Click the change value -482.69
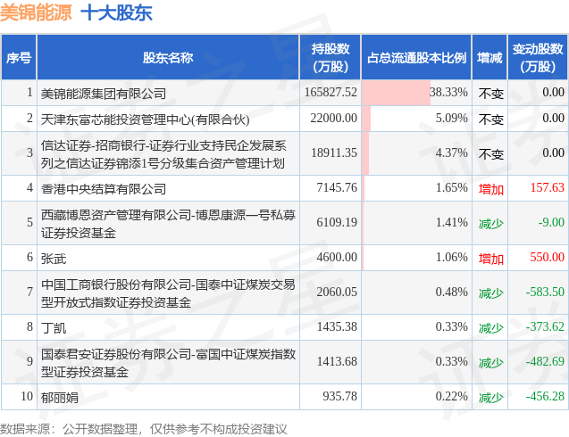 pos(545,361)
